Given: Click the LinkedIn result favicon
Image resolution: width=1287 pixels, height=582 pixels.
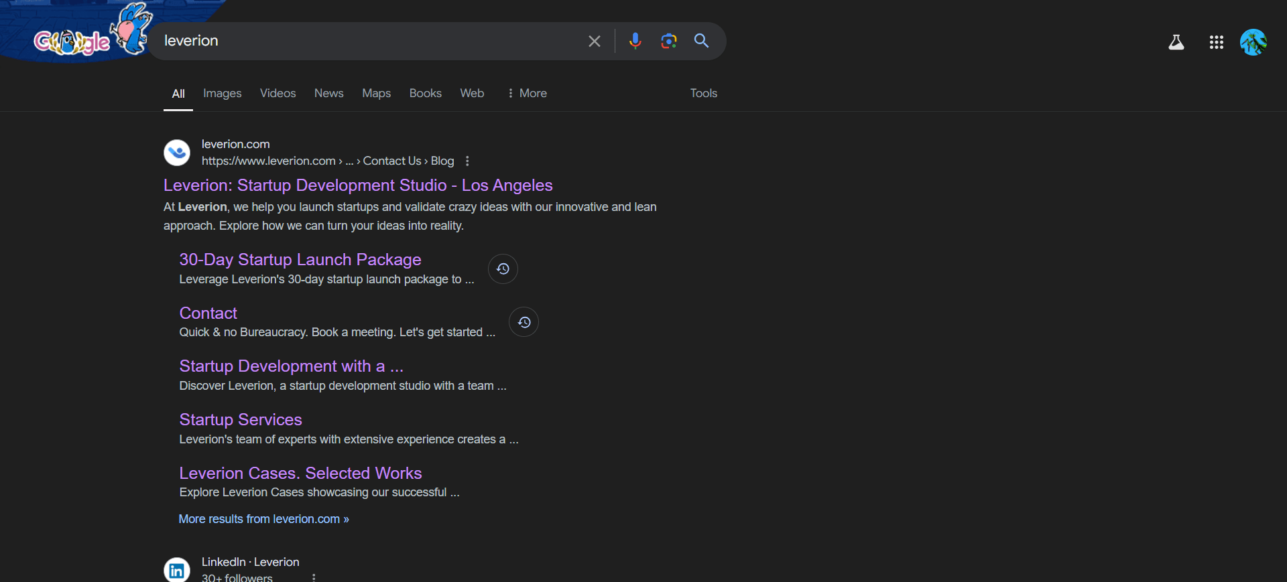Looking at the screenshot, I should 177,569.
